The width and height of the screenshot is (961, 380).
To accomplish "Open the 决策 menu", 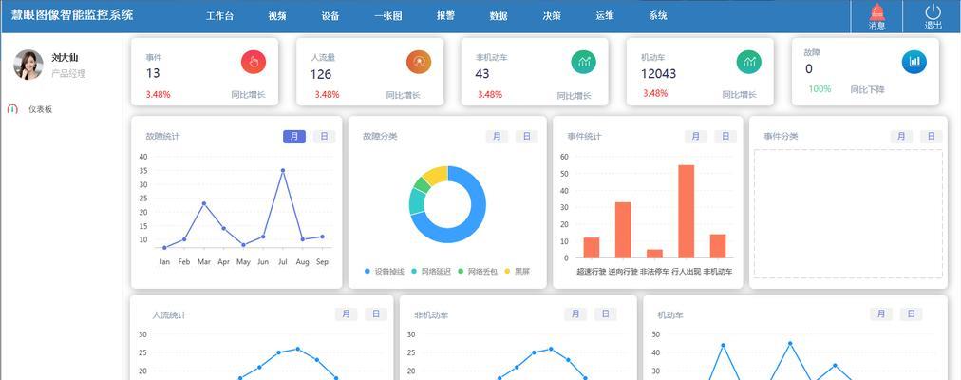I will click(552, 16).
